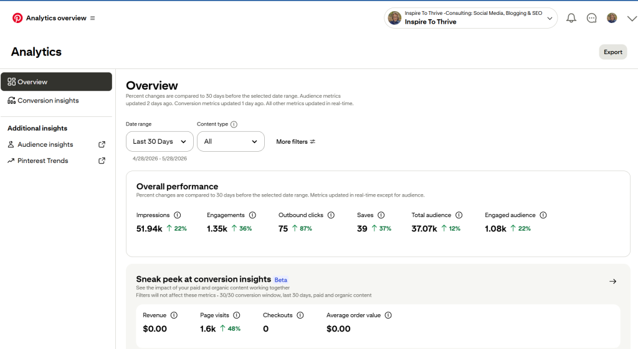Open the Inspire To Thrive account switcher
The width and height of the screenshot is (638, 349).
(x=471, y=18)
